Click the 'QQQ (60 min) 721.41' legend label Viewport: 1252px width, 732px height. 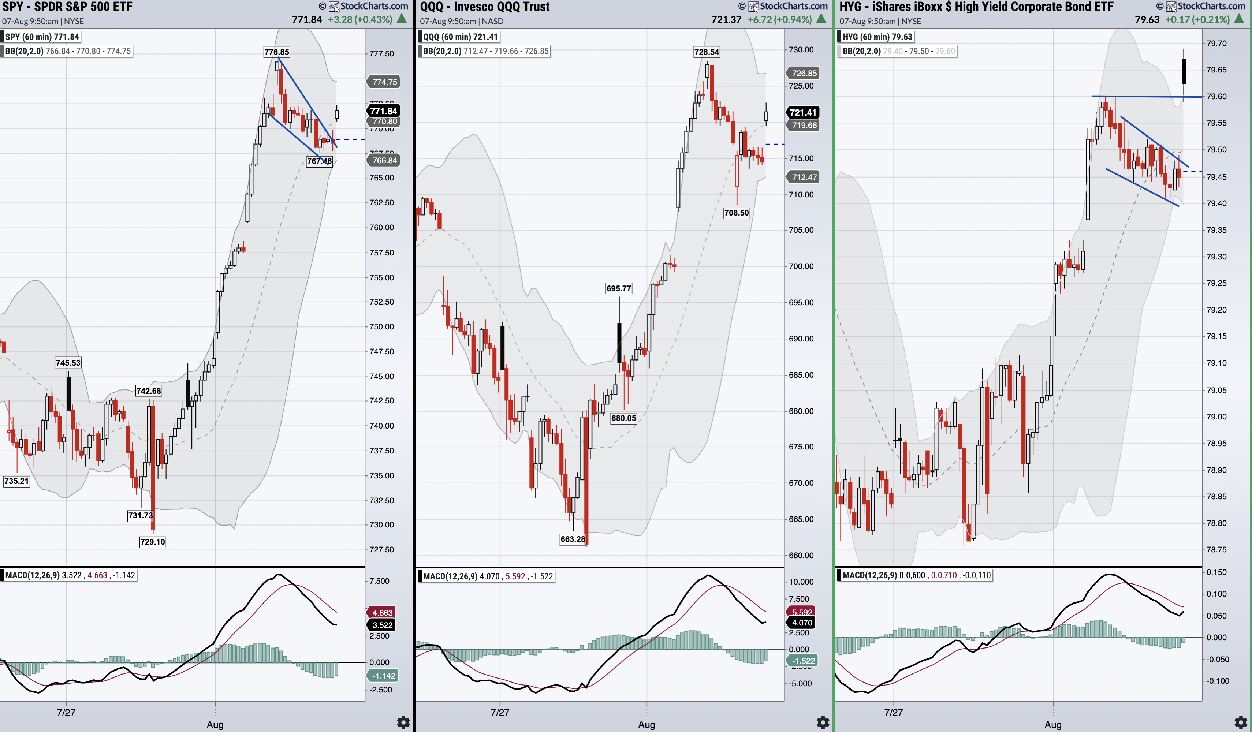459,37
